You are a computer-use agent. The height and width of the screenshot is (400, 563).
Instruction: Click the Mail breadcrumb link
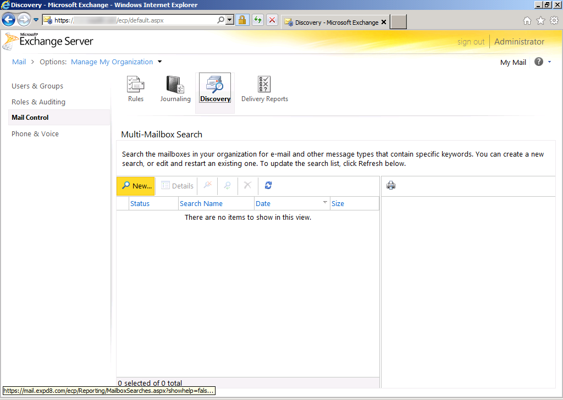click(19, 62)
